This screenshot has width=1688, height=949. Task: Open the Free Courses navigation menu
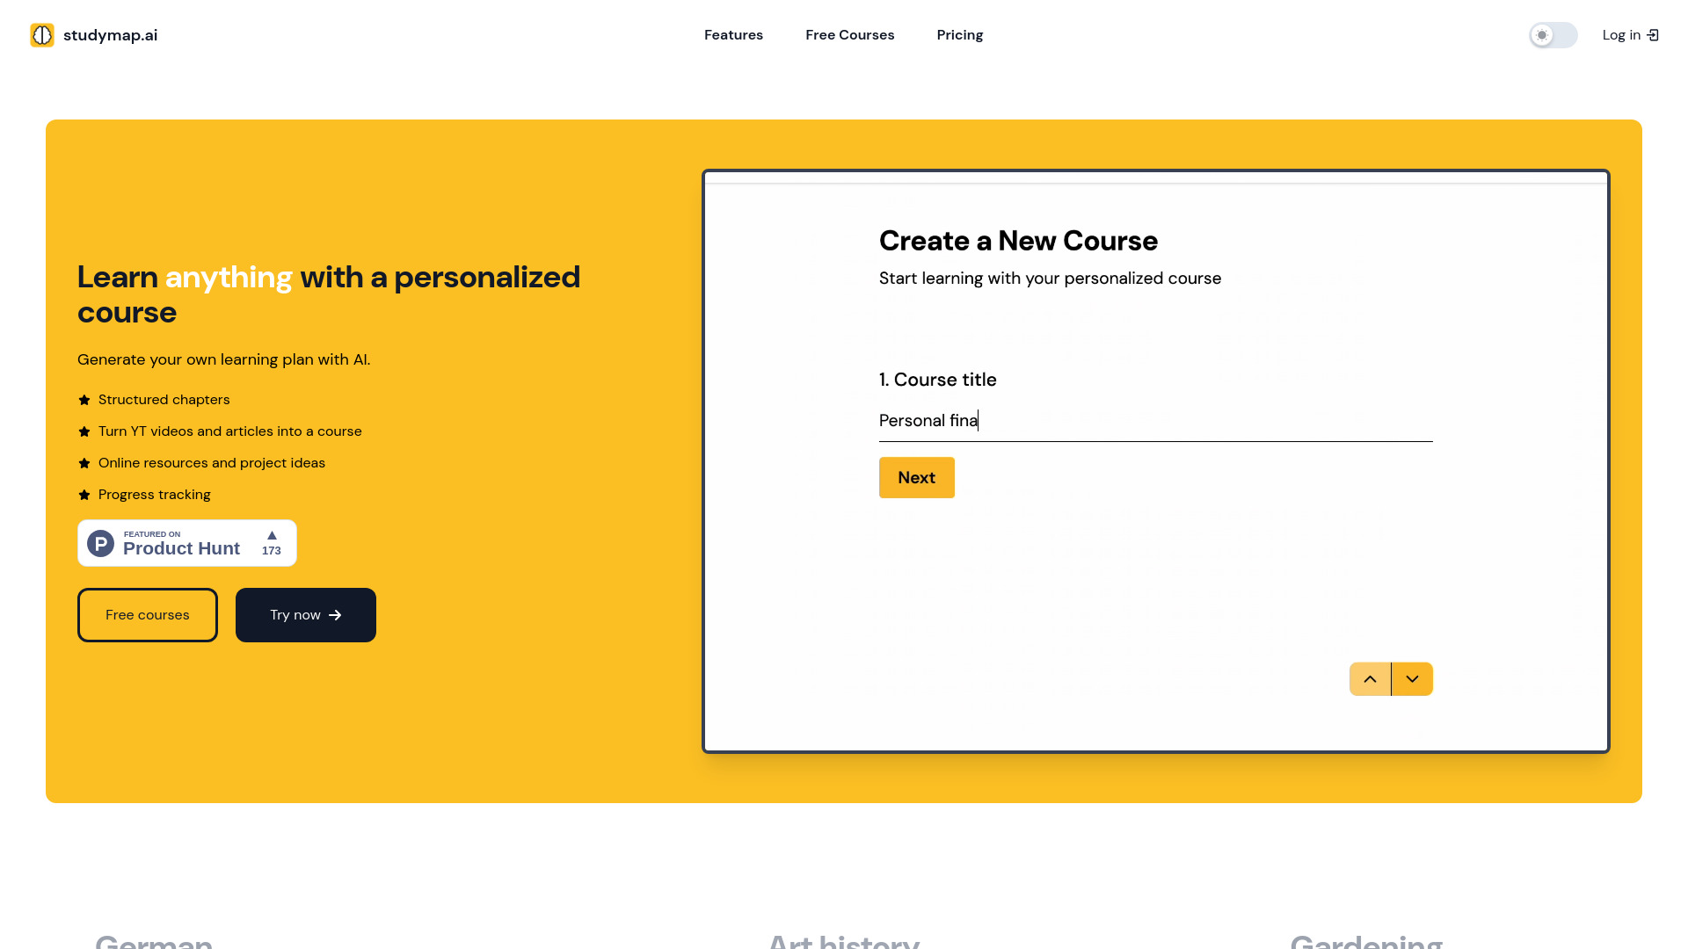pyautogui.click(x=850, y=35)
